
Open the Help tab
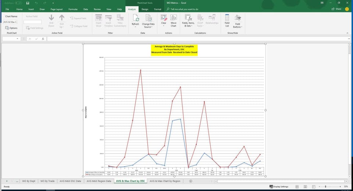119,9
